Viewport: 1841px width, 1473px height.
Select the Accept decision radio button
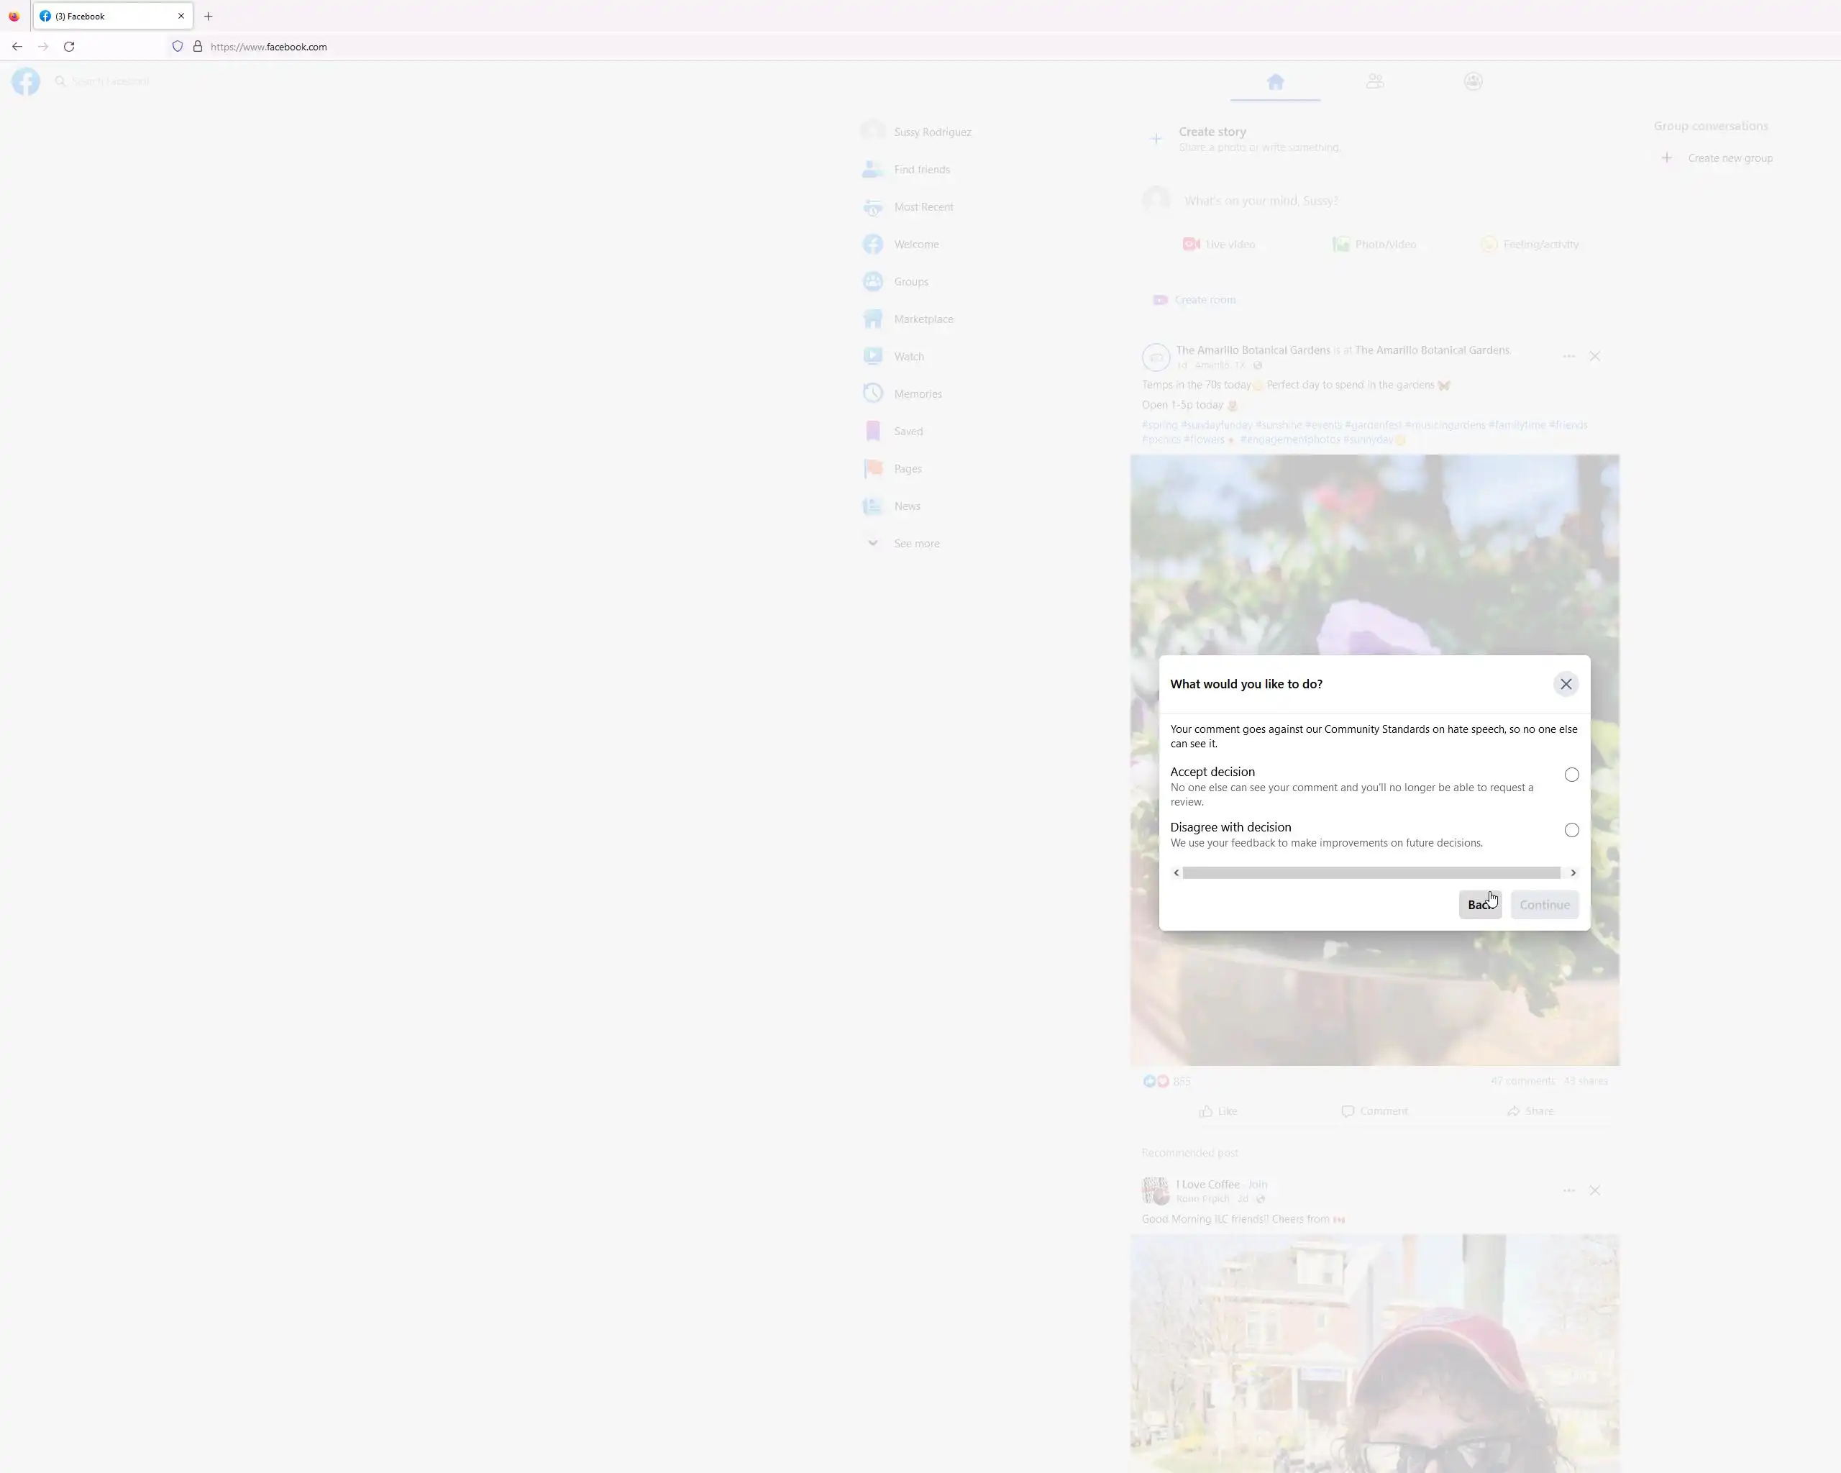1571,775
